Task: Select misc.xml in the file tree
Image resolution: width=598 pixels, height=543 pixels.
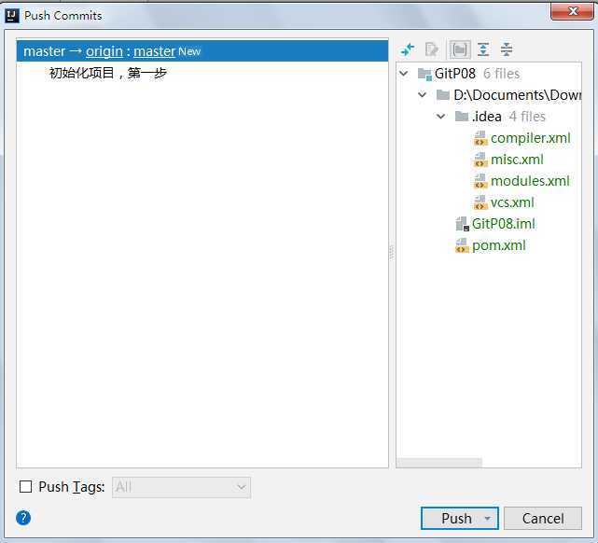Action: coord(517,160)
